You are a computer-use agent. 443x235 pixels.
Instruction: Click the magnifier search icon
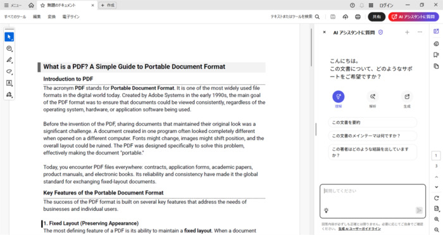click(317, 17)
